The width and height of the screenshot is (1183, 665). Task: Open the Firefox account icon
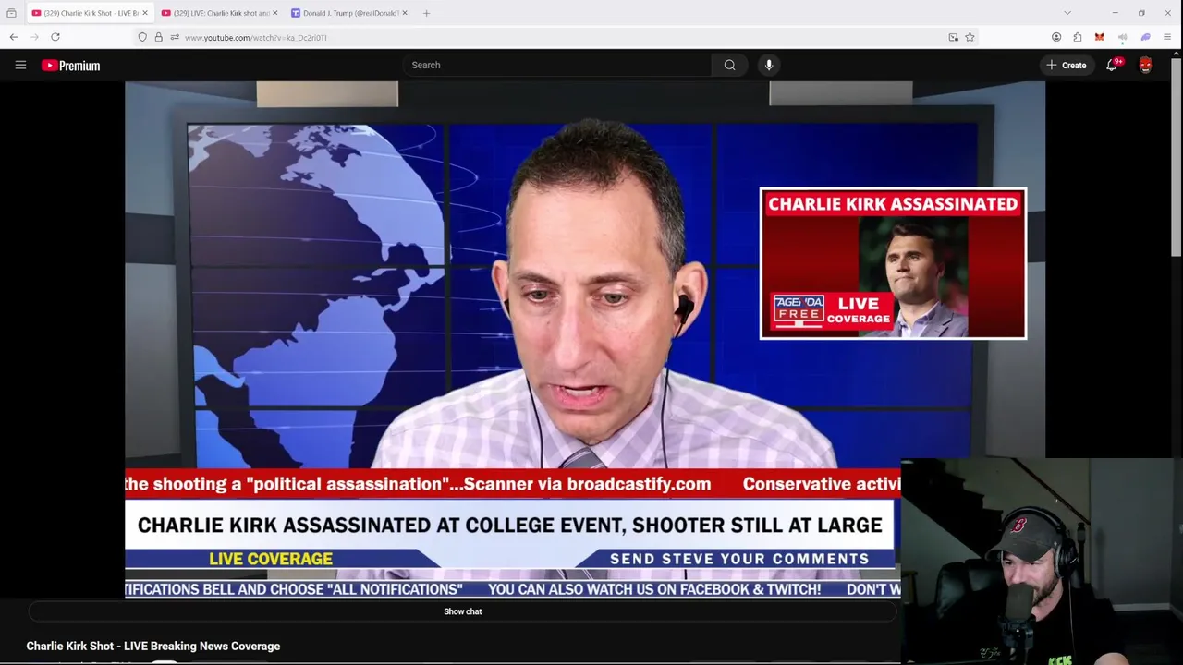click(x=1056, y=37)
